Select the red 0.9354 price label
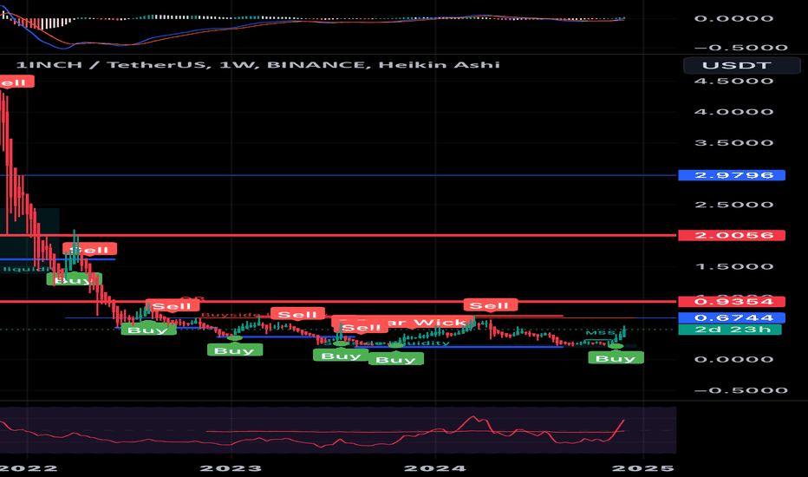The width and height of the screenshot is (808, 477). [x=732, y=302]
